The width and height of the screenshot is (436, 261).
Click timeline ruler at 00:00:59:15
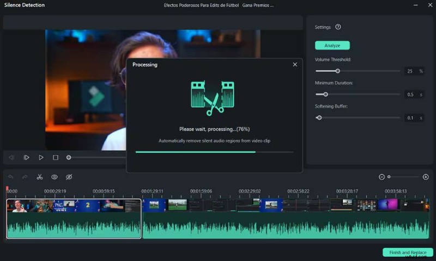pyautogui.click(x=104, y=191)
